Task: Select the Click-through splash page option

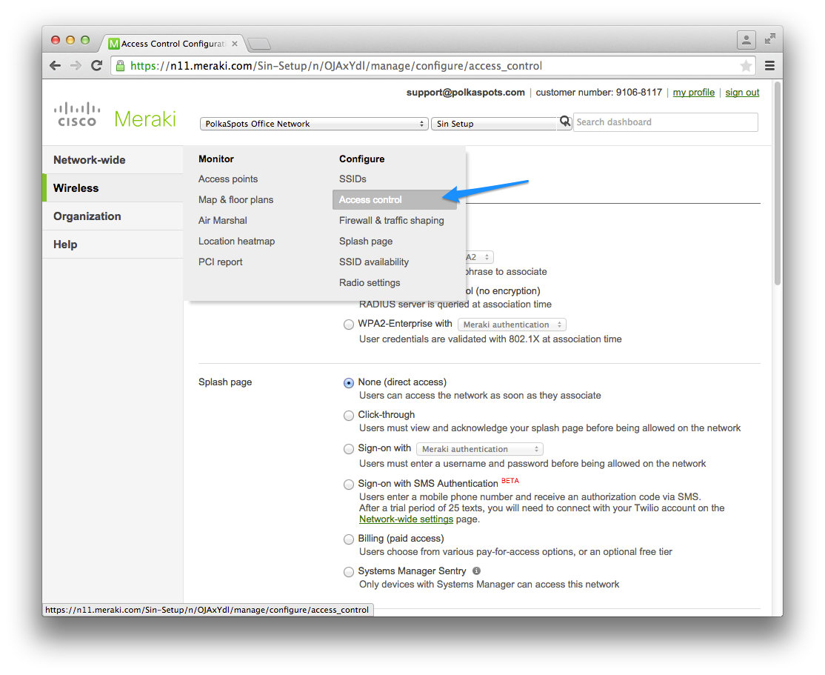Action: [x=348, y=416]
